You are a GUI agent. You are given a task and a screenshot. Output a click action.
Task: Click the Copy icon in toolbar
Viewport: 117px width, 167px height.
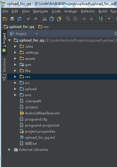pos(52,19)
